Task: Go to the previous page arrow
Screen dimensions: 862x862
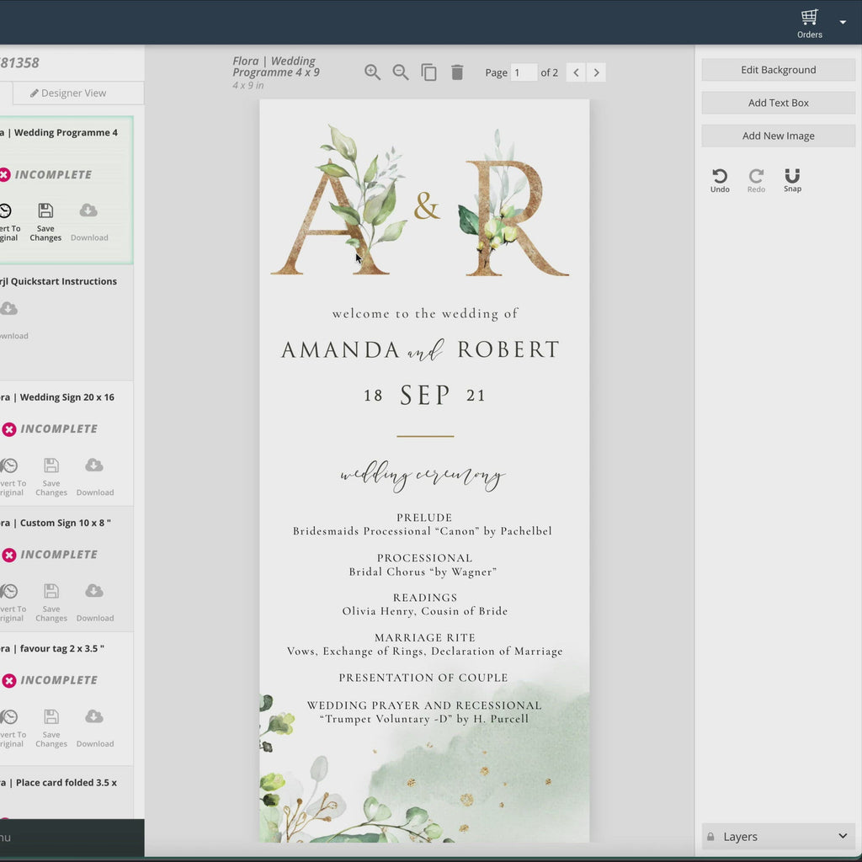Action: point(576,72)
